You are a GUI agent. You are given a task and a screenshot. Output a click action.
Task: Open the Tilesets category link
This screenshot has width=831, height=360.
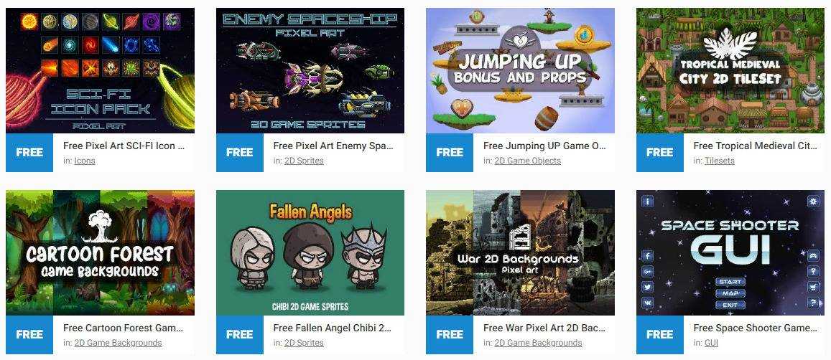[719, 161]
